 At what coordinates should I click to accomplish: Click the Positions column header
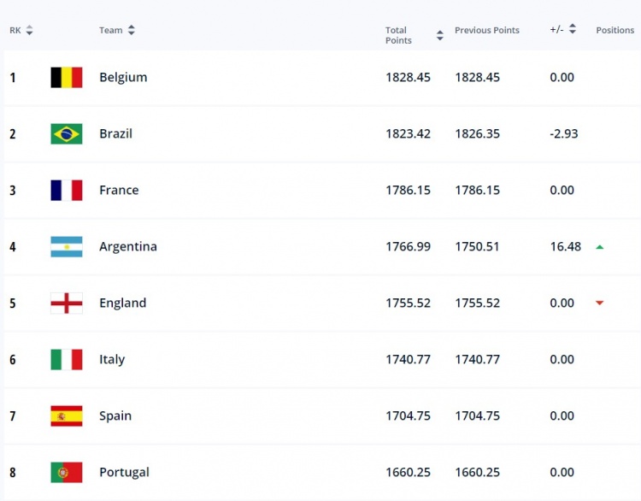click(x=615, y=30)
